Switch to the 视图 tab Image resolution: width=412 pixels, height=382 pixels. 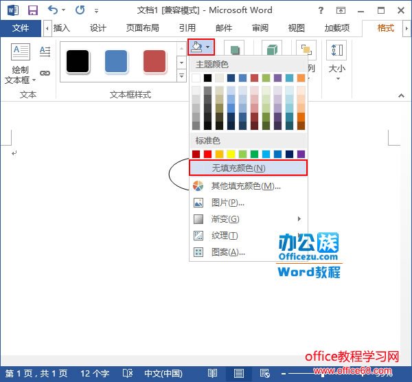click(x=297, y=28)
